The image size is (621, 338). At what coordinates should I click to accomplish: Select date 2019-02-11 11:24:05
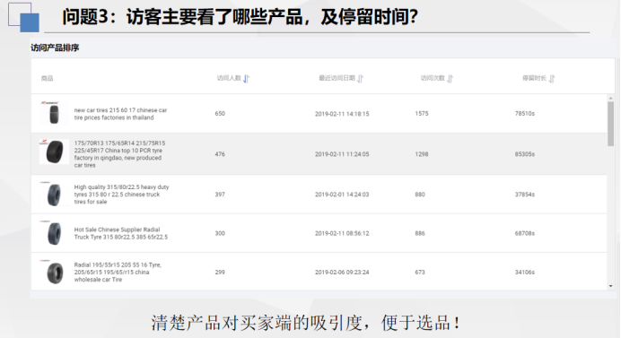(x=342, y=154)
